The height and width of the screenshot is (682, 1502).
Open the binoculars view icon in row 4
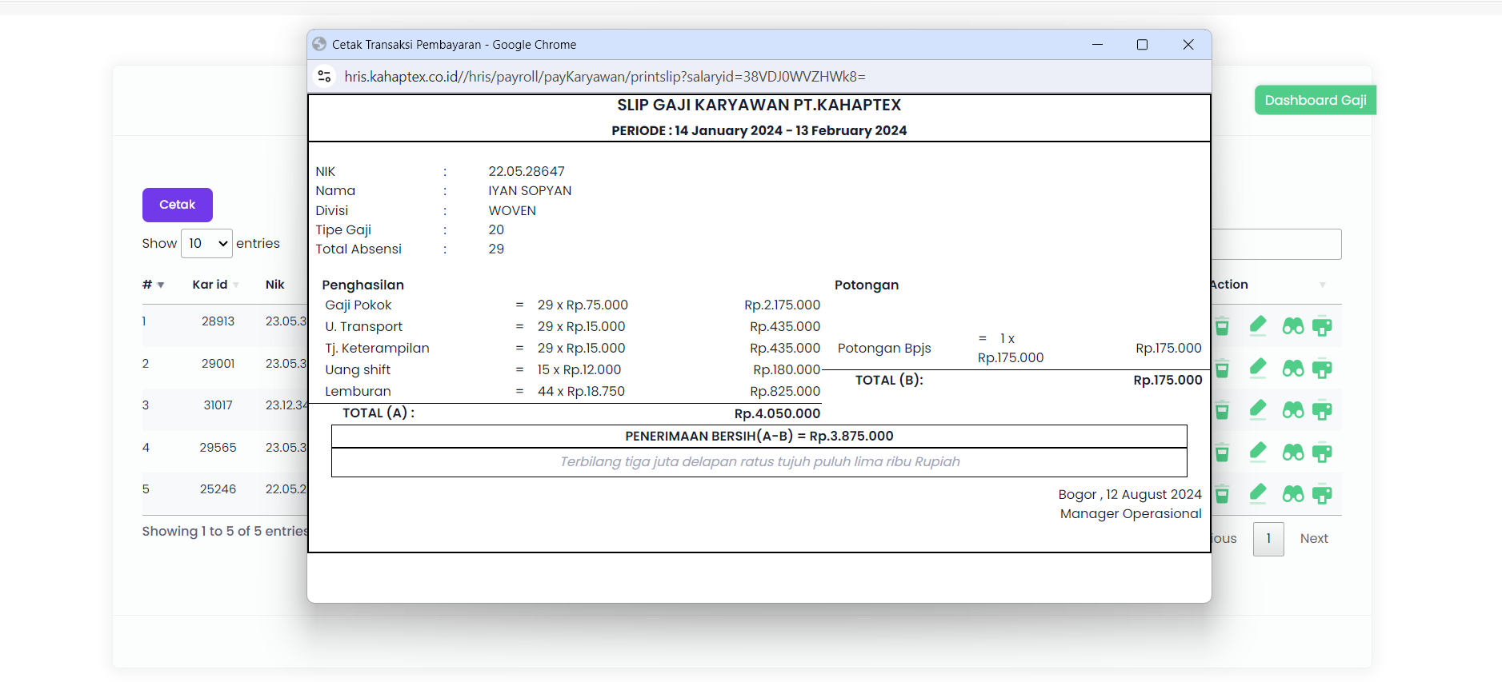point(1292,453)
